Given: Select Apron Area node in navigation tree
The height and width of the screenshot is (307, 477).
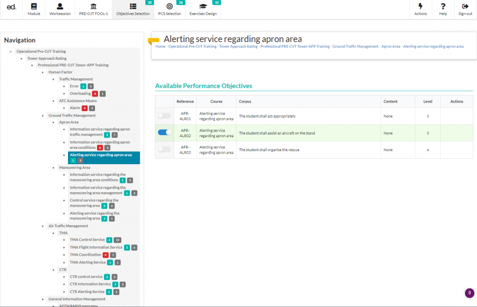Looking at the screenshot, I should (x=69, y=122).
